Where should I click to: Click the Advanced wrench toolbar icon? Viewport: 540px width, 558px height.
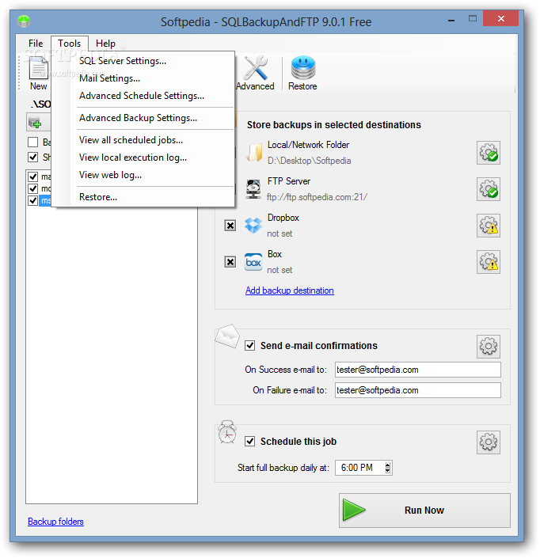pos(255,74)
